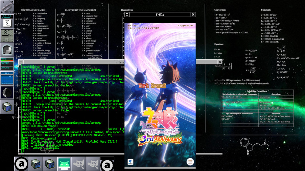The height and width of the screenshot is (171, 305).
Task: Click the green Android scrcpy app icon
Action: (64, 164)
